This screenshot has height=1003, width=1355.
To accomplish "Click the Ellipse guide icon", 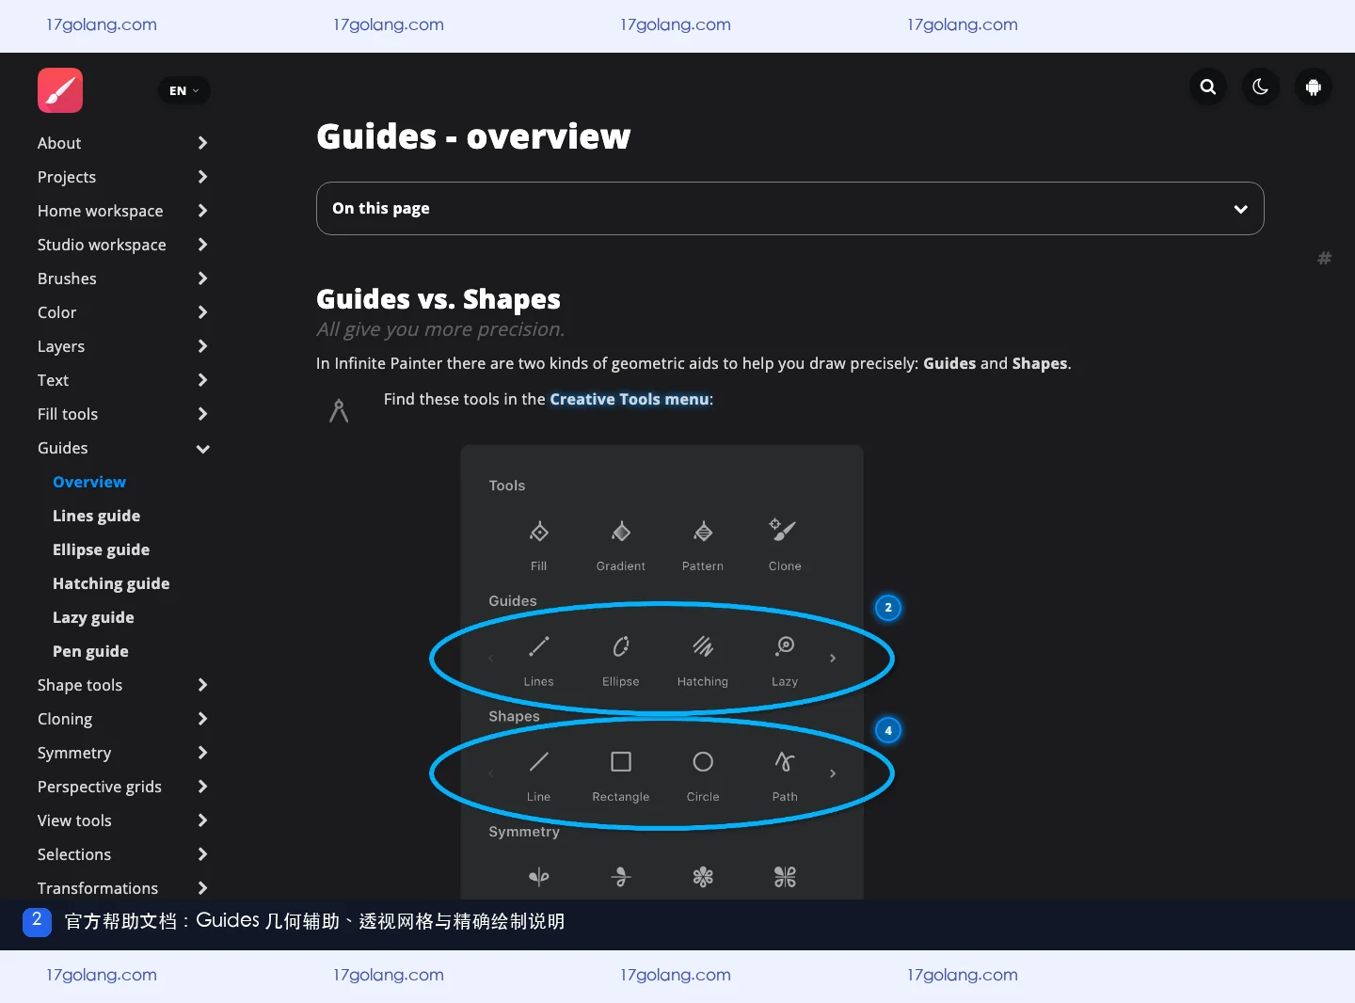I will coord(621,646).
